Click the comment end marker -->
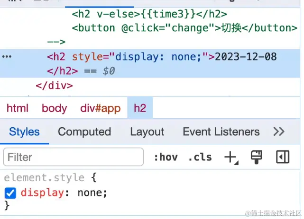Image resolution: width=304 pixels, height=219 pixels. (x=56, y=42)
